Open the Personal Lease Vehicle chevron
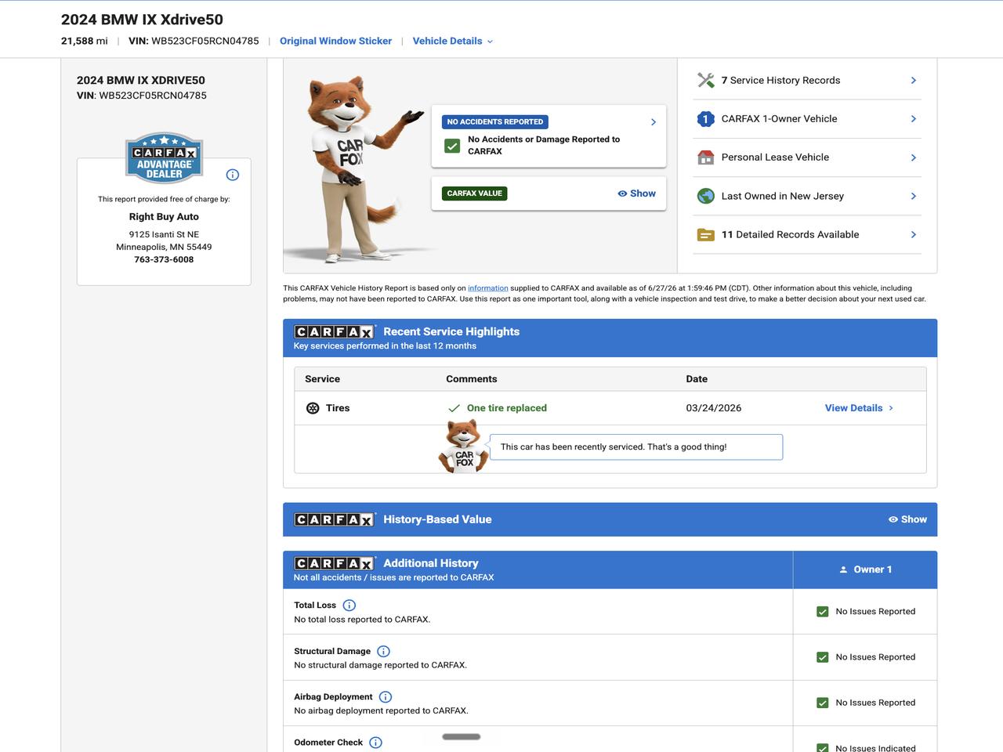 coord(914,157)
